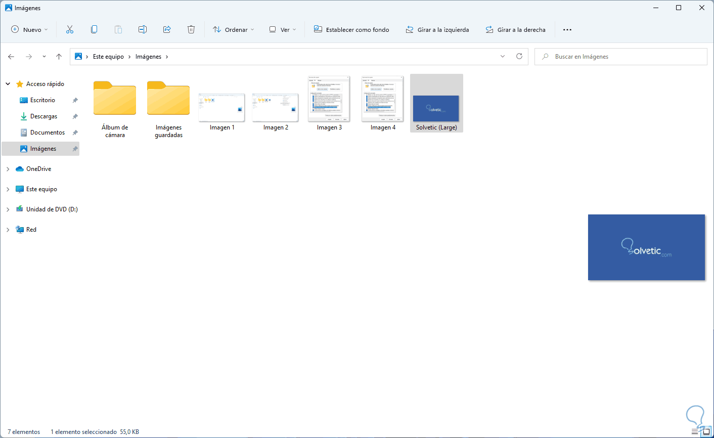Click the search magnifier icon
714x438 pixels.
click(545, 57)
